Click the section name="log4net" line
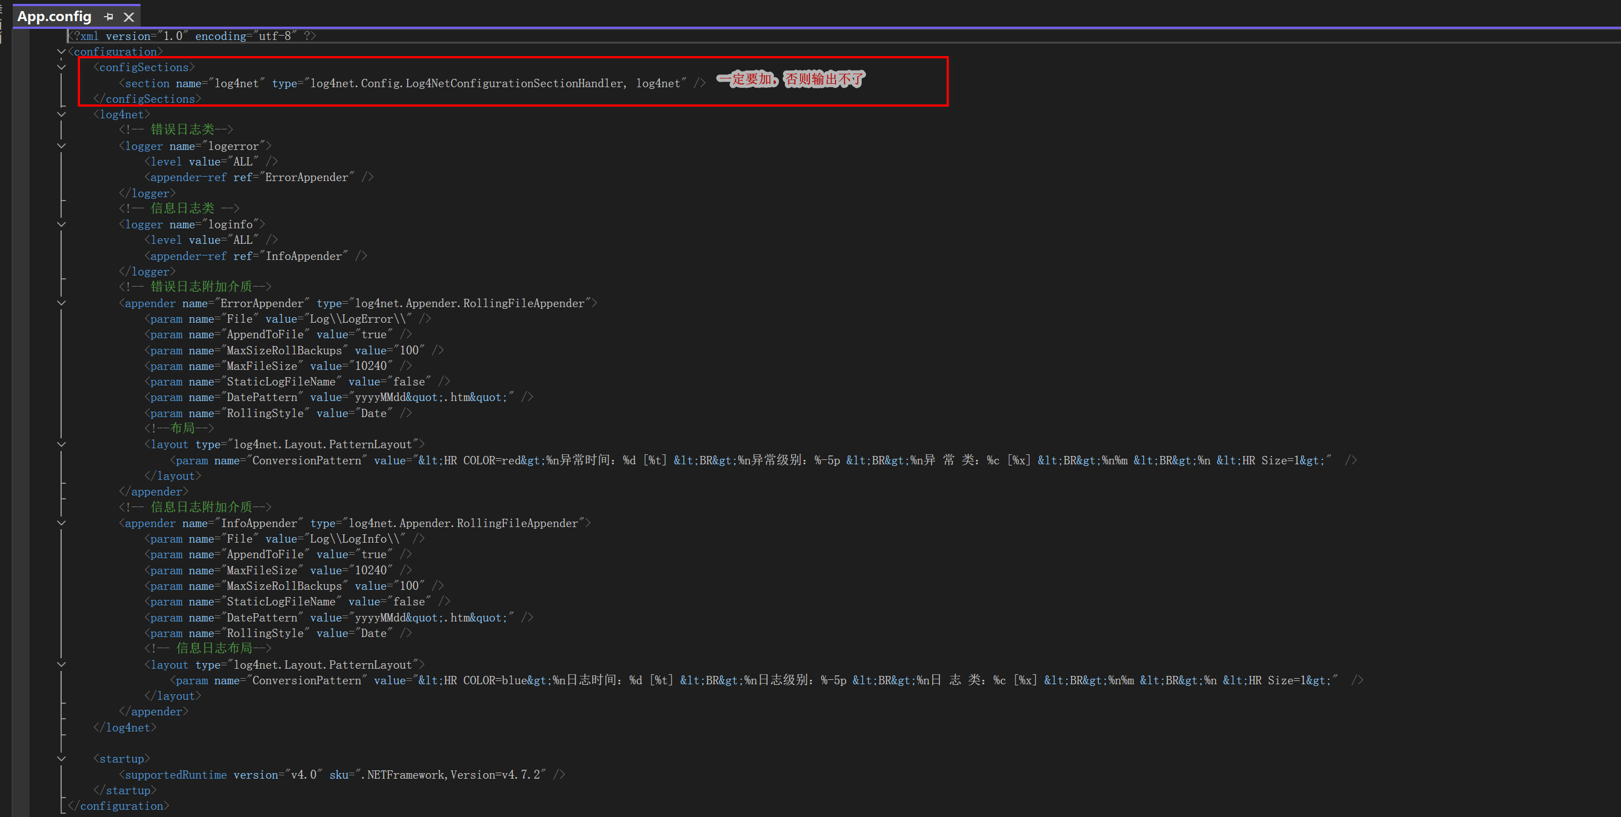The image size is (1621, 817). pyautogui.click(x=412, y=83)
